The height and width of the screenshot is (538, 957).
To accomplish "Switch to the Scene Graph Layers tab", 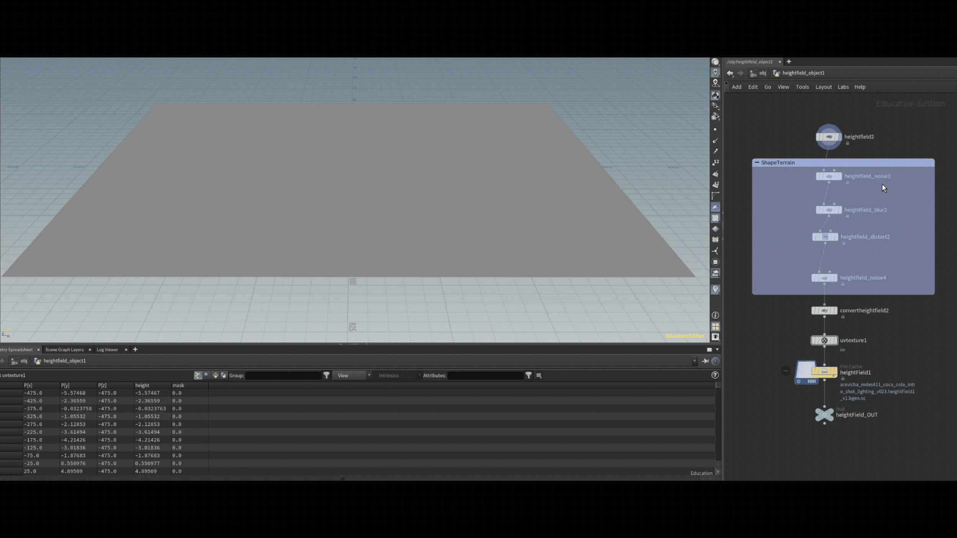I will [x=64, y=350].
